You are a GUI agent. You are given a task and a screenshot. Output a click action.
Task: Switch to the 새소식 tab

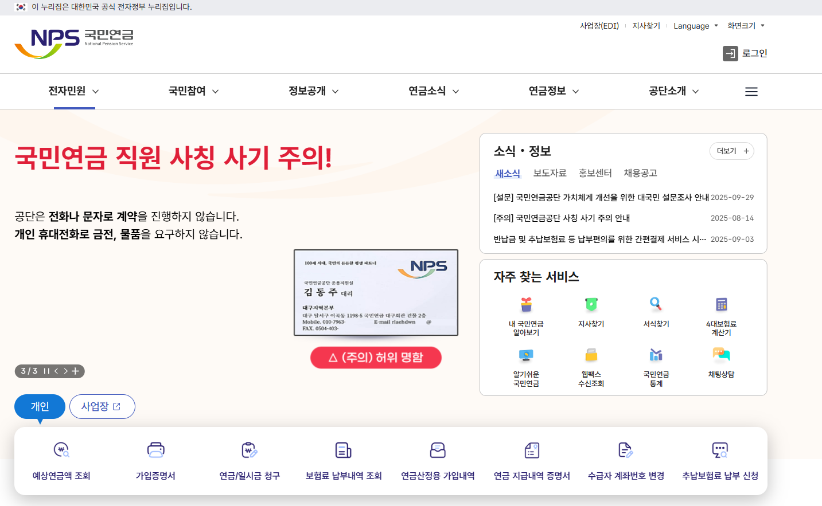point(508,174)
